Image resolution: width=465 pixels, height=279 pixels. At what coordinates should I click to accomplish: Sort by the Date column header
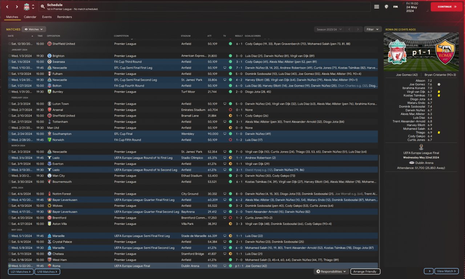click(x=11, y=36)
